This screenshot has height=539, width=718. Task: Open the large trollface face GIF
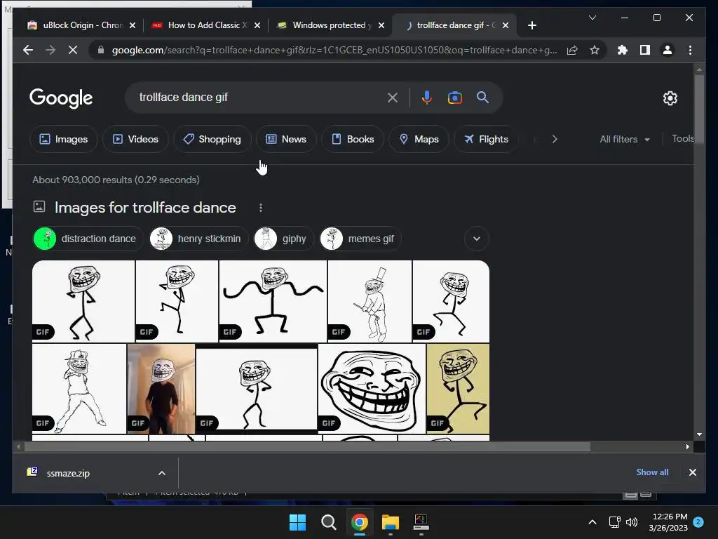click(372, 389)
